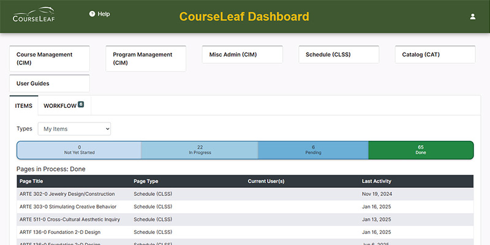490x245 pixels.
Task: Expand the Types My Items dropdown
Action: [x=74, y=129]
